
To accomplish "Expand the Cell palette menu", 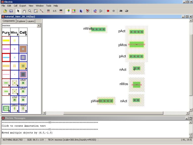I will [x=23, y=33].
